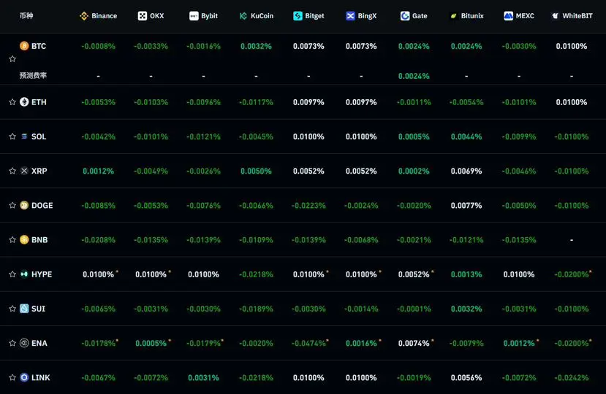Screen dimensions: 606x394
Task: Select the WhiteBIT column header label
Action: (x=577, y=16)
